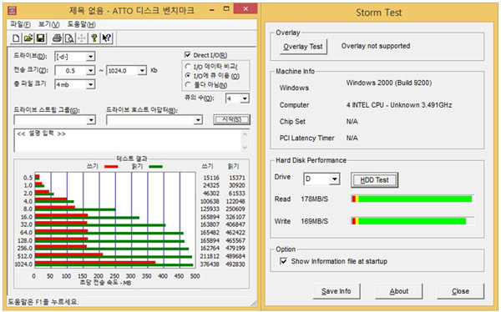
Task: Click the four-arrow move toolbar icon
Action: click(x=82, y=38)
